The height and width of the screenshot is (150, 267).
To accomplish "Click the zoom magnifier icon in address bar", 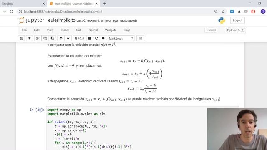I will (x=216, y=11).
